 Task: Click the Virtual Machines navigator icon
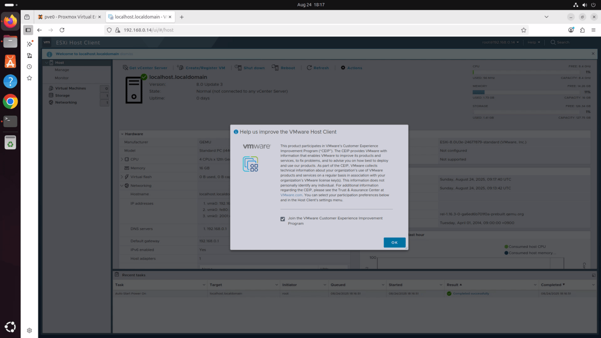pos(51,88)
